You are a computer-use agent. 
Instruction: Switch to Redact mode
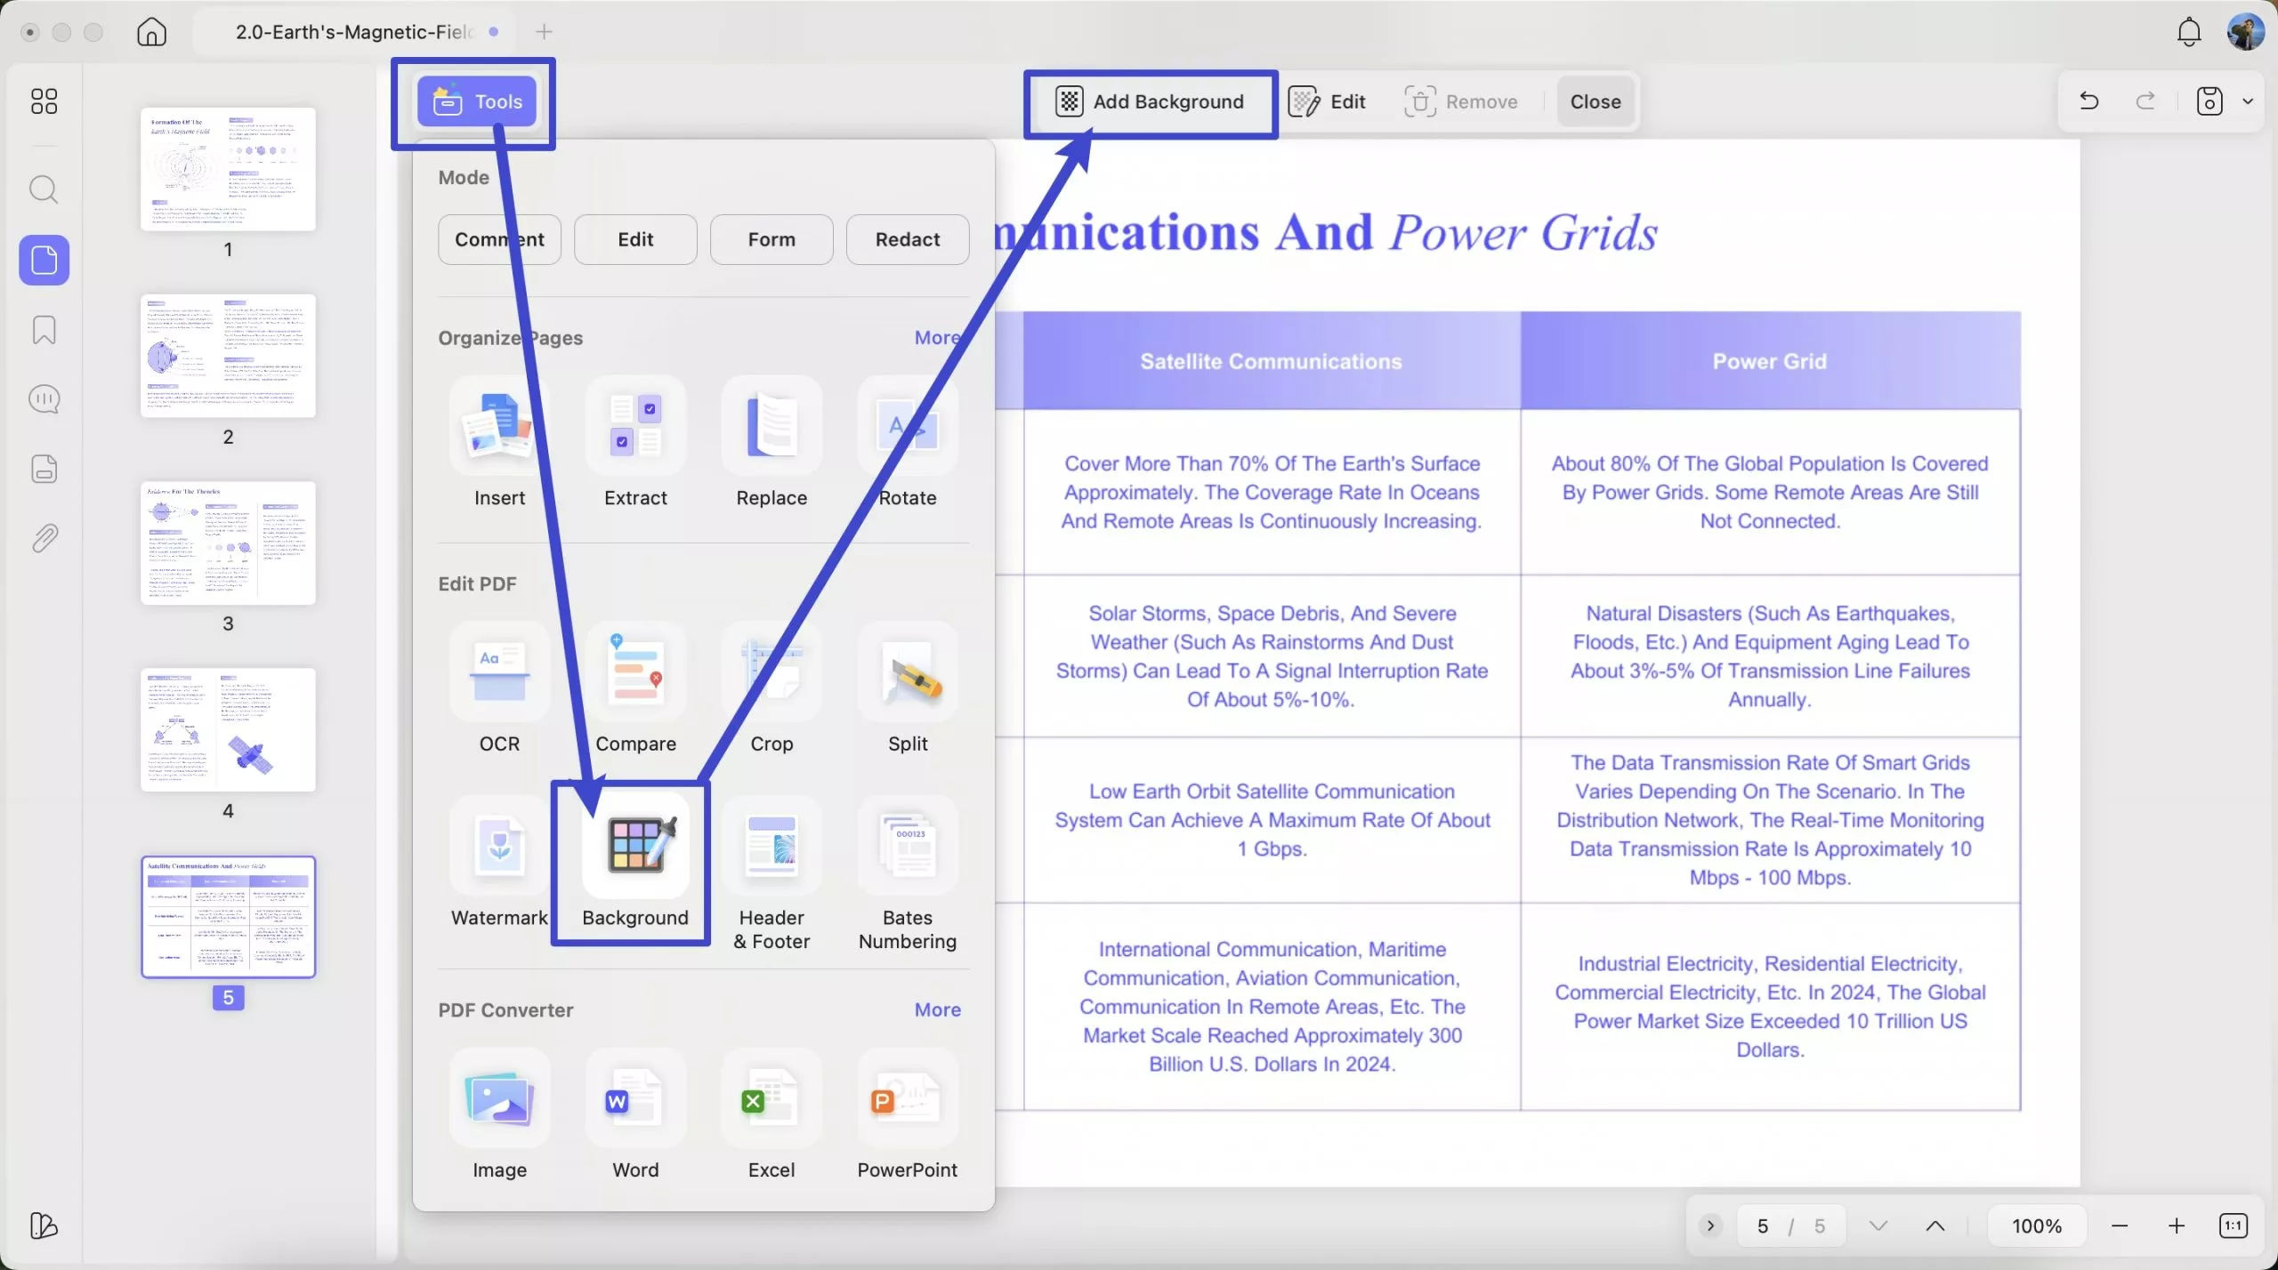click(x=908, y=239)
